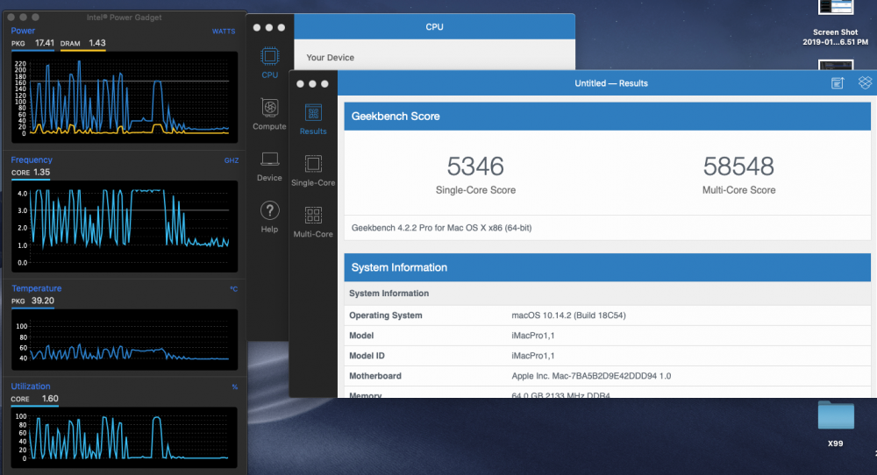Viewport: 877px width, 475px height.
Task: Click the Dropbox icon in the results title bar
Action: [x=865, y=82]
